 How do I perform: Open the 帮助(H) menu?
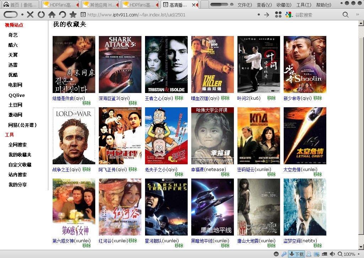[323, 5]
